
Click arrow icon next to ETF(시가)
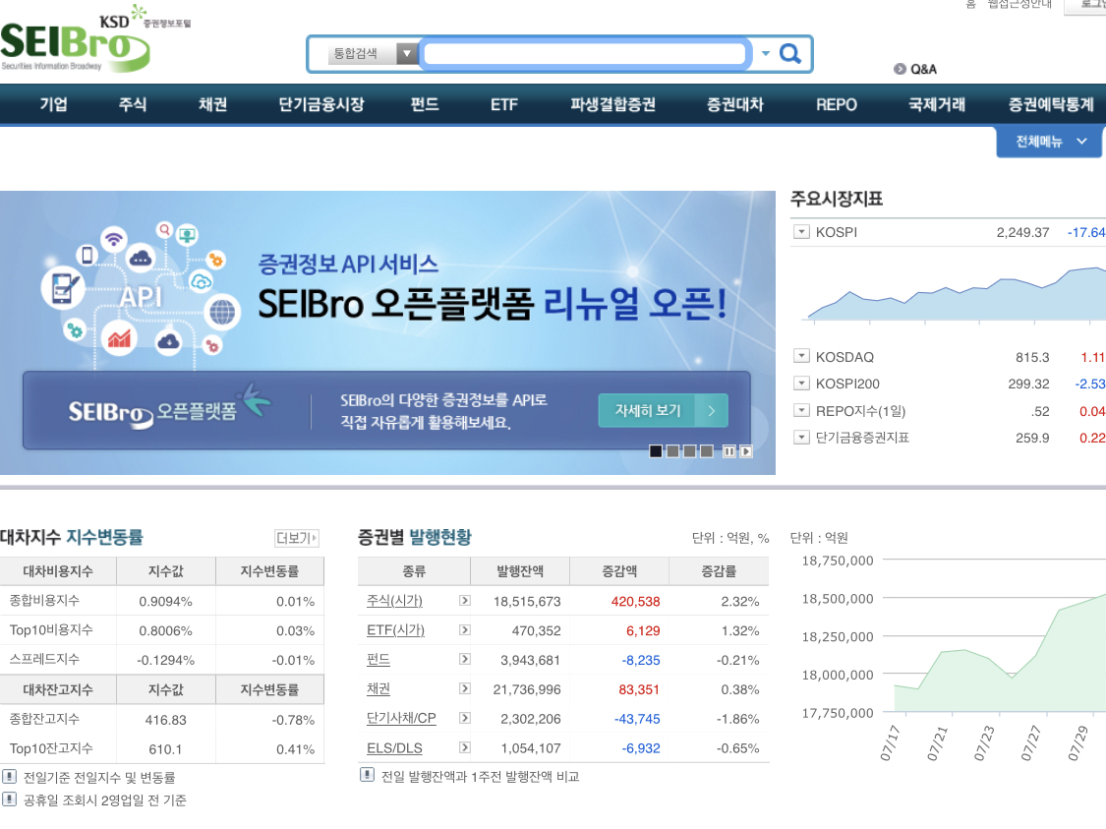point(464,629)
